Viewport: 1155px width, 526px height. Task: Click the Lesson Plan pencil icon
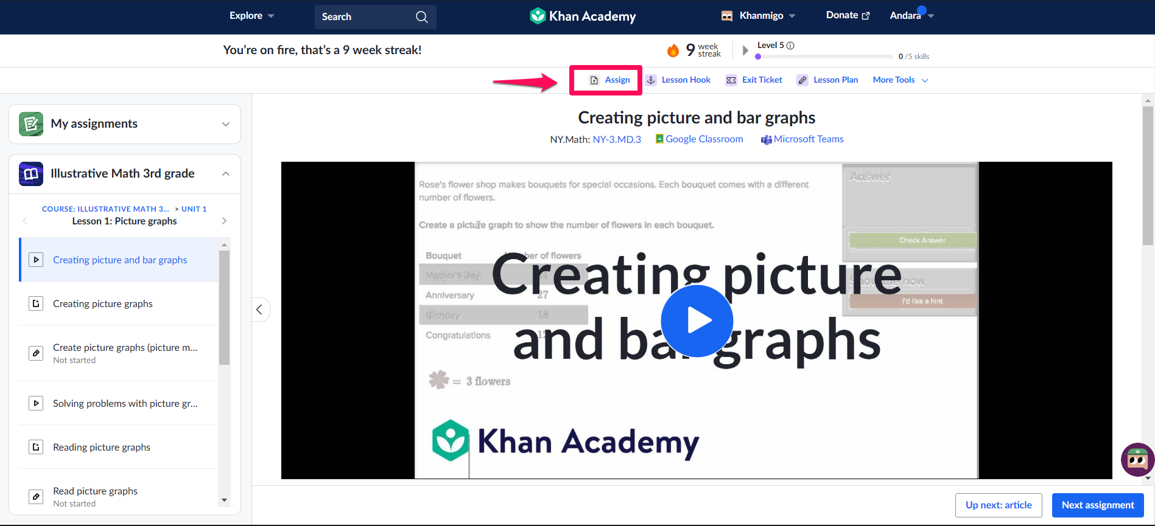[802, 80]
